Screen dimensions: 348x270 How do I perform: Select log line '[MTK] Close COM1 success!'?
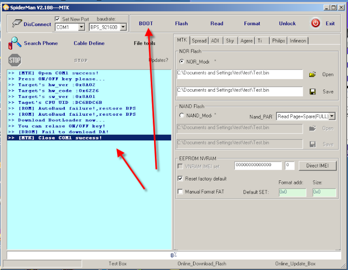pos(89,138)
